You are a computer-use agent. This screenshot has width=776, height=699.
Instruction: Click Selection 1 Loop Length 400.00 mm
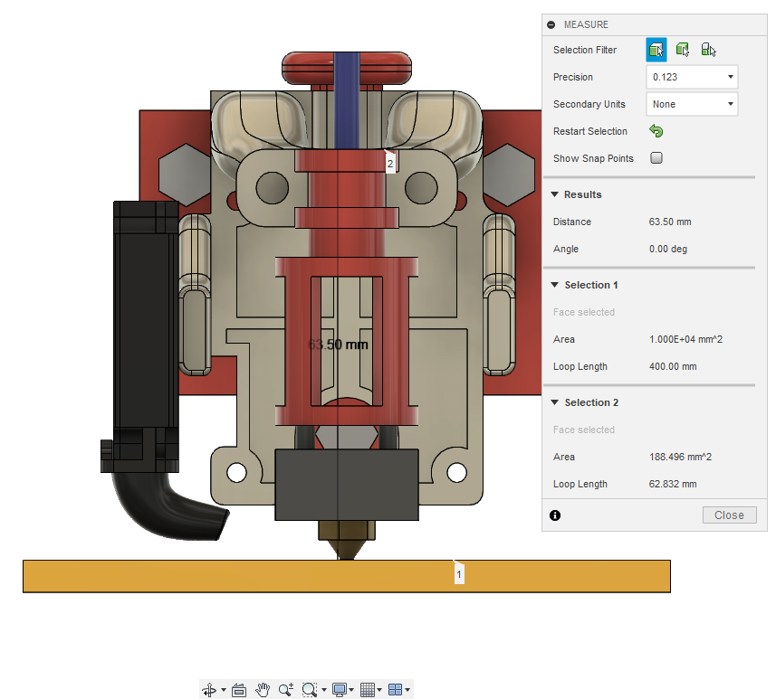coord(673,367)
